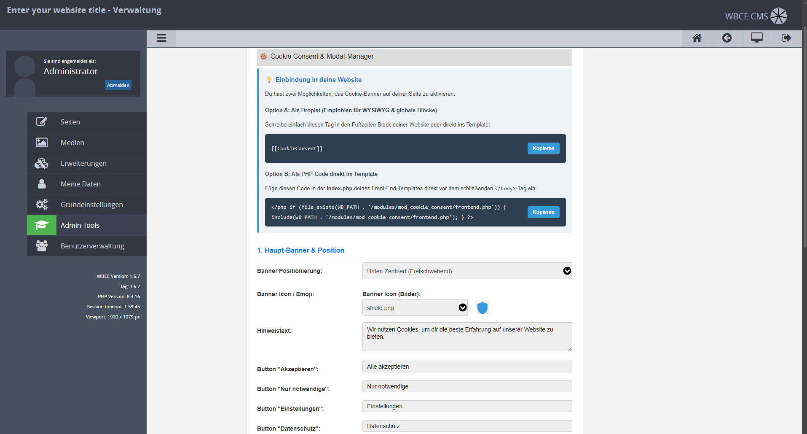
Task: Click "Tag: 1.6.7" text
Action: (130, 286)
